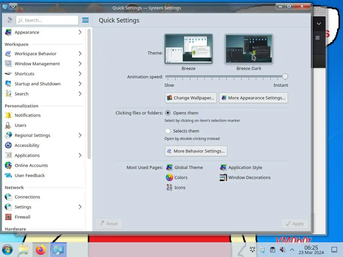Image resolution: width=343 pixels, height=257 pixels.
Task: Choose the Breeze Dark theme thumbnail
Action: [249, 49]
